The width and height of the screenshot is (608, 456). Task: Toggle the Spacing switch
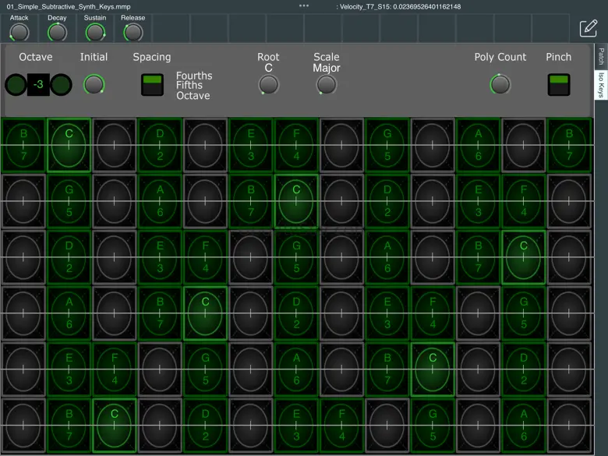pyautogui.click(x=152, y=84)
